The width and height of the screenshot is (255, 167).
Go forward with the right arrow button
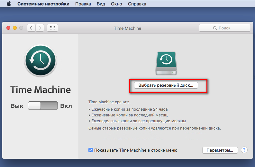(40, 28)
